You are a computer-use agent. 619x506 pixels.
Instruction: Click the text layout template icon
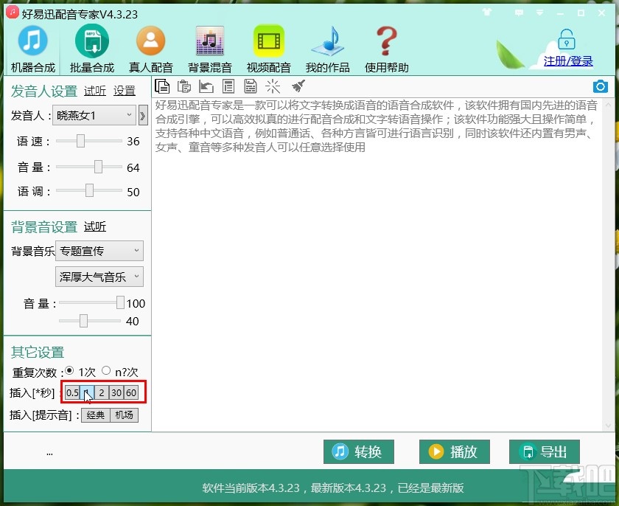pos(228,86)
